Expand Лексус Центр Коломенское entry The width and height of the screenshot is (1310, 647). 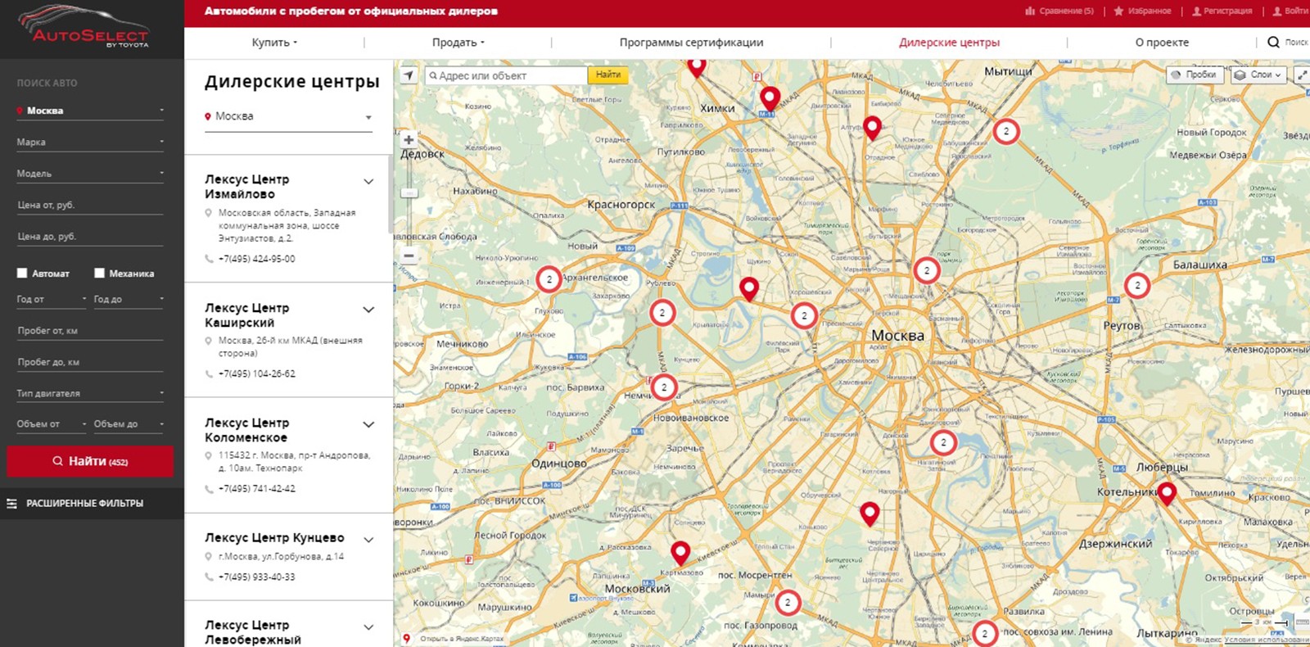coord(368,424)
